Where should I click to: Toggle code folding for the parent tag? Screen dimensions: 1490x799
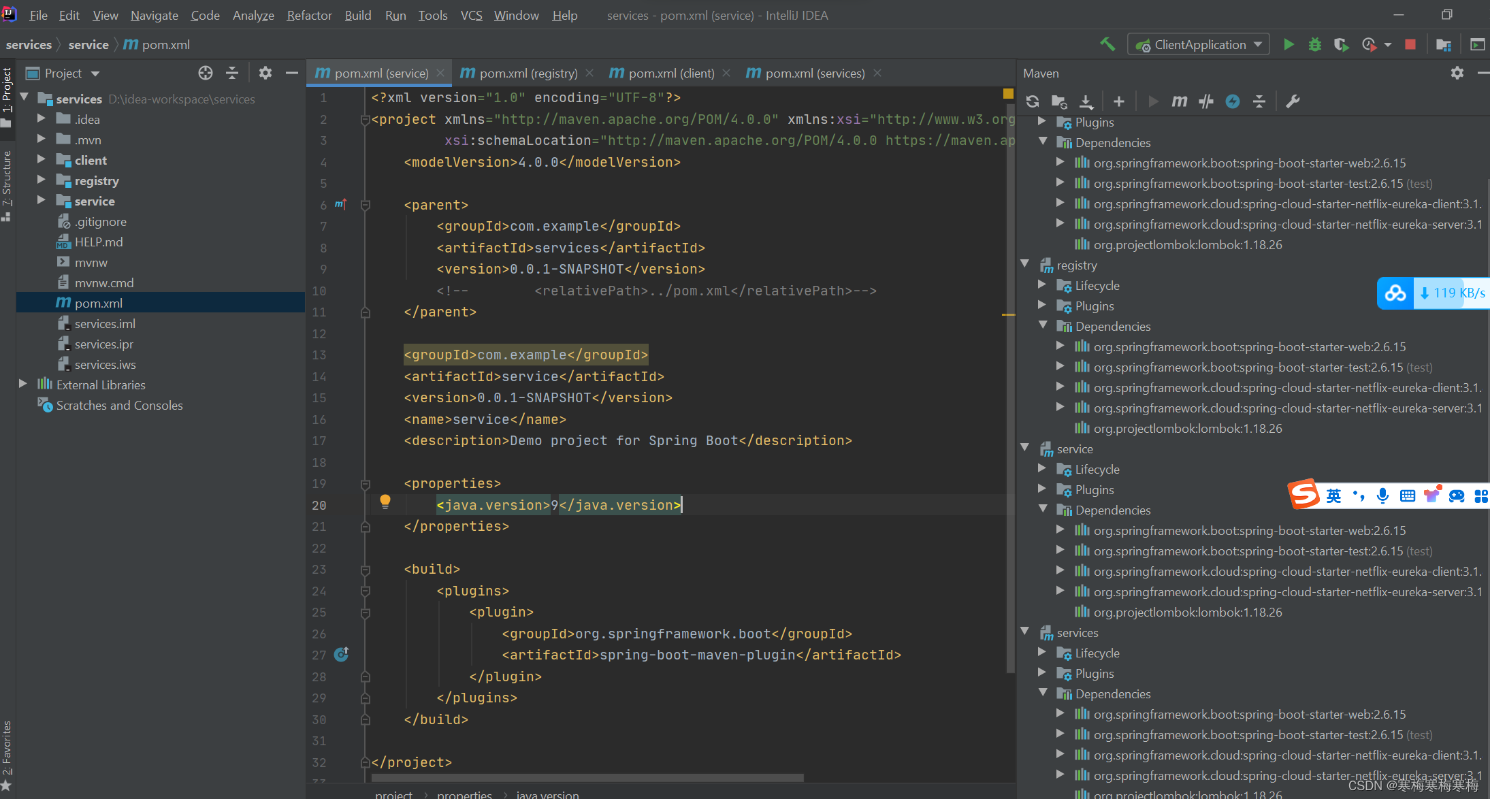(365, 205)
